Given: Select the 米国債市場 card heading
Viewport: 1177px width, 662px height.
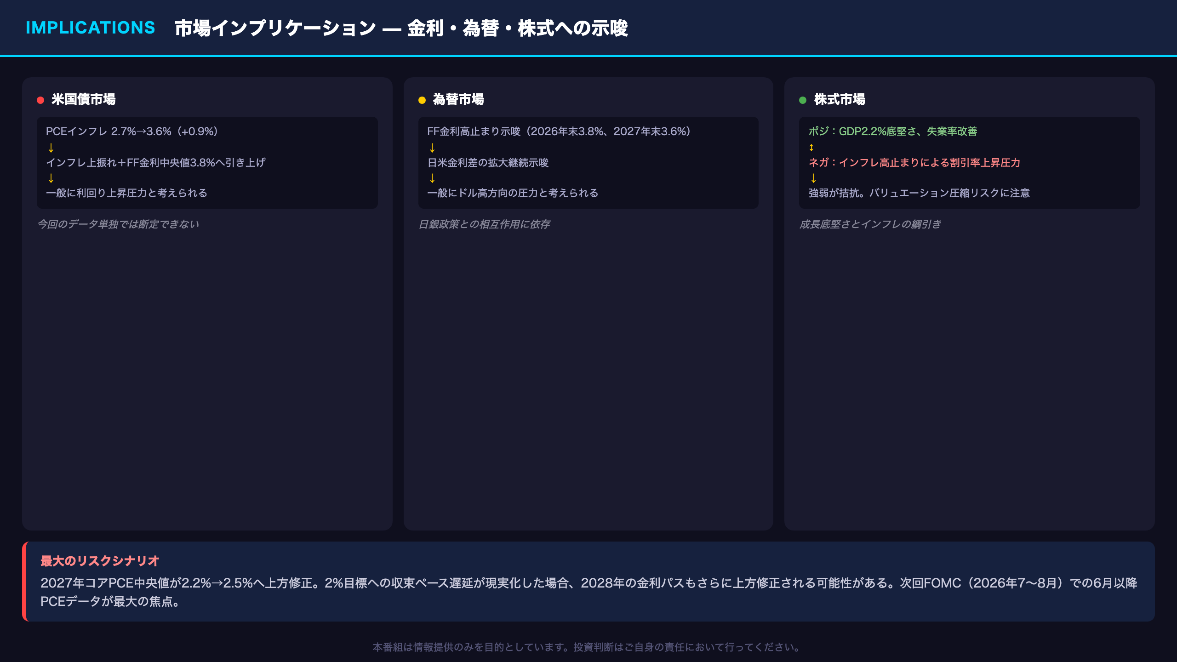Looking at the screenshot, I should coord(83,99).
